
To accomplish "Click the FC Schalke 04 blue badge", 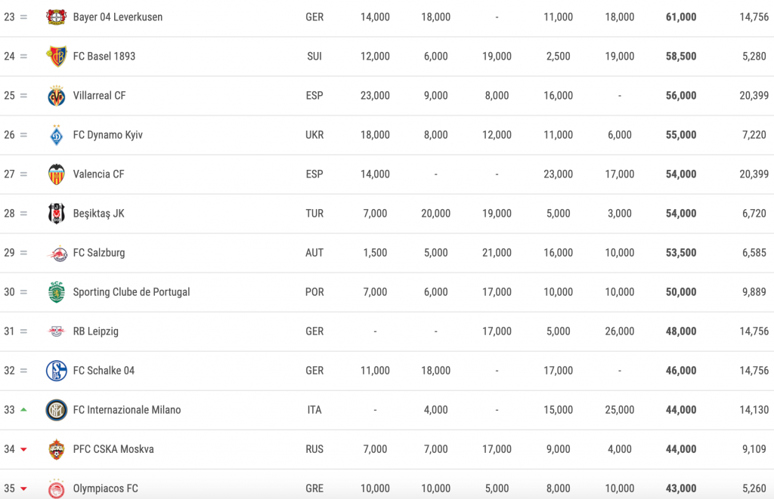I will 56,371.
